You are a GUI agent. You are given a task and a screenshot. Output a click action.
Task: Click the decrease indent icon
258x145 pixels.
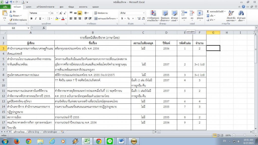[x=86, y=19]
